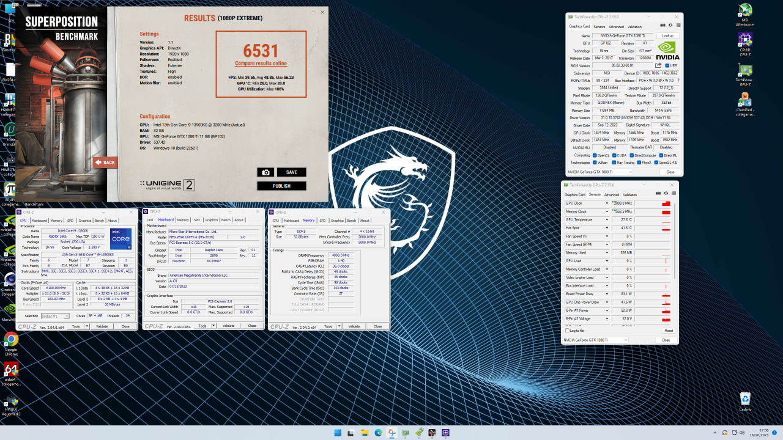Viewport: 783px width, 440px height.
Task: Click refresh icon in GPU-Z Graphics Card window
Action: click(x=670, y=25)
